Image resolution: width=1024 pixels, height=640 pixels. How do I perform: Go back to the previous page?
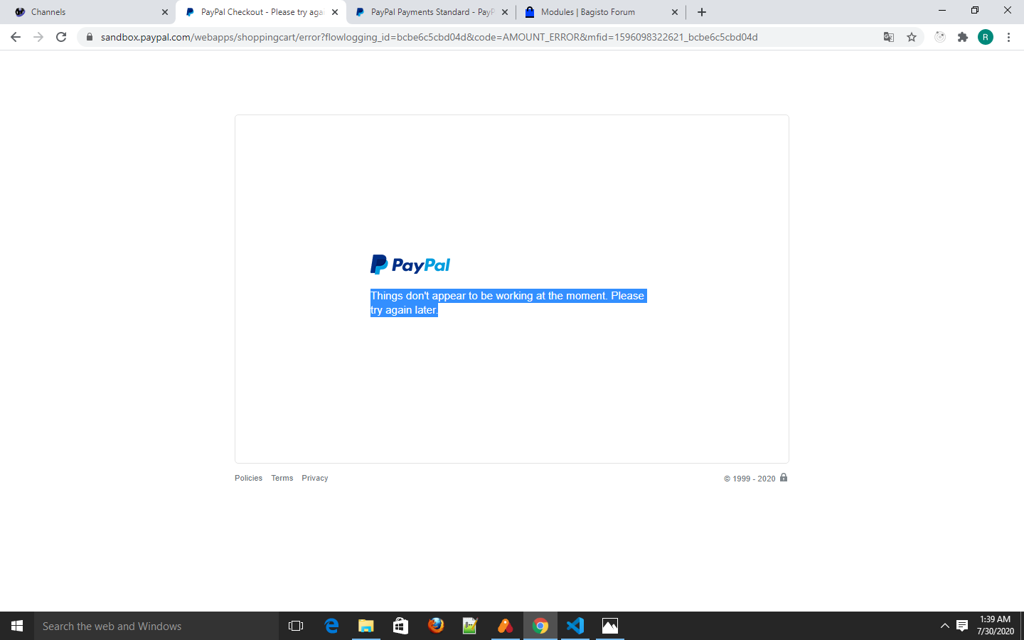pyautogui.click(x=16, y=37)
